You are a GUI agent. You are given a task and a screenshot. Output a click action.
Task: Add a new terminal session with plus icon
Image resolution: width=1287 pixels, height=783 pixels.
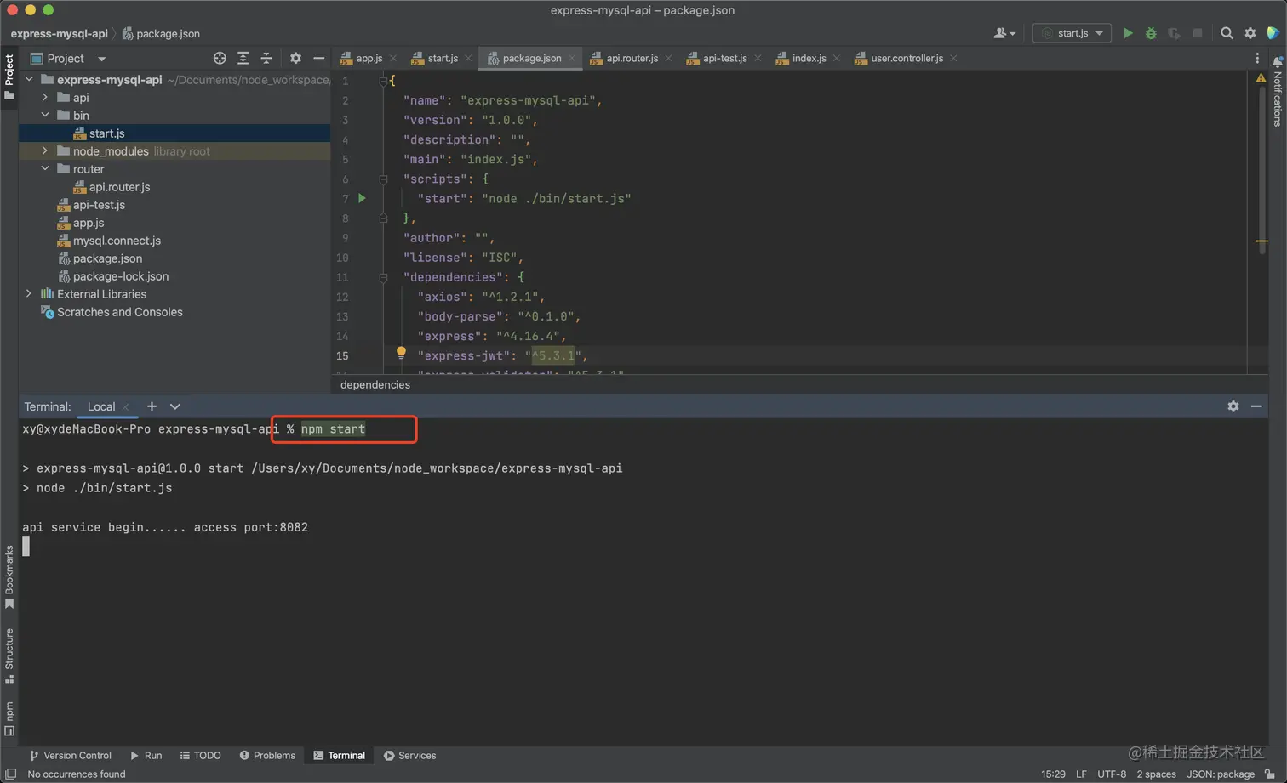click(152, 406)
